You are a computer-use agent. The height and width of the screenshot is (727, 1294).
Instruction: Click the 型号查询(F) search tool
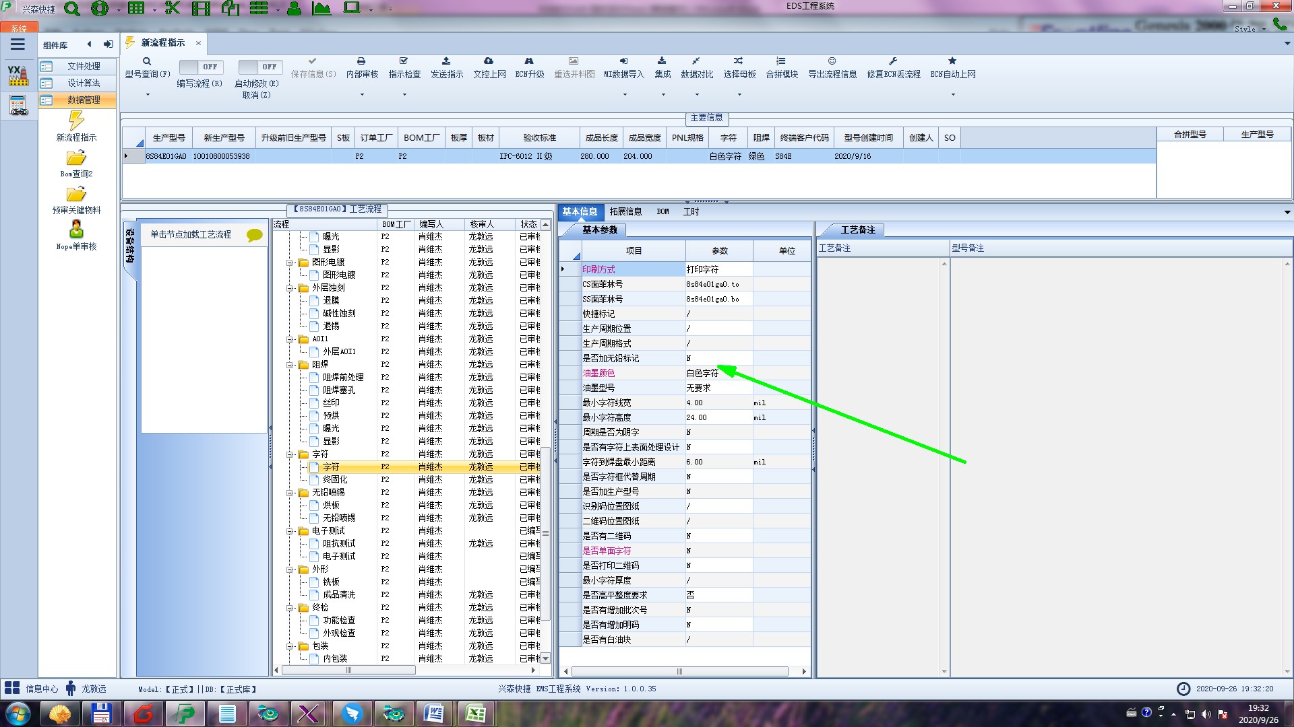click(x=148, y=67)
